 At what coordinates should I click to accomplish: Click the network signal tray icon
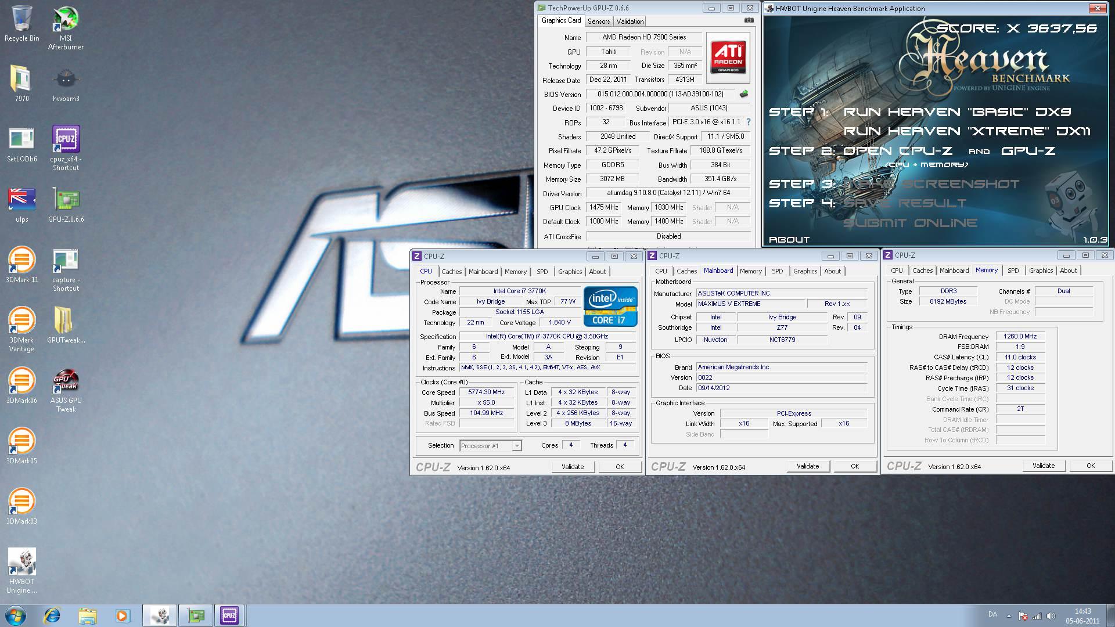[1037, 616]
